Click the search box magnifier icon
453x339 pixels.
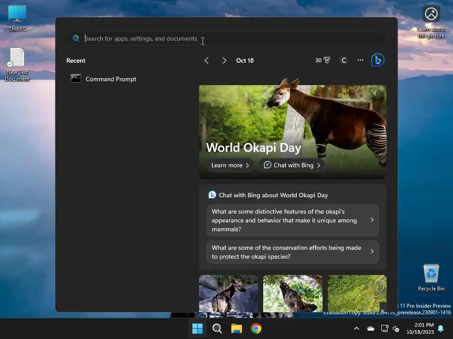point(76,38)
